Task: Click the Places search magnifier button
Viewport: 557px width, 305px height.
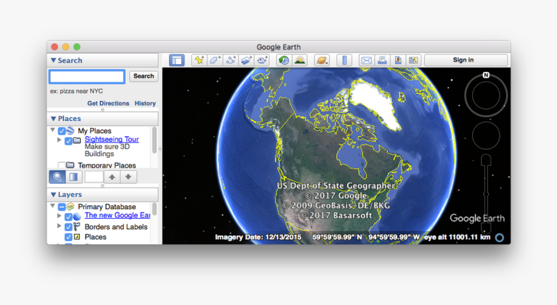Action: (x=57, y=177)
